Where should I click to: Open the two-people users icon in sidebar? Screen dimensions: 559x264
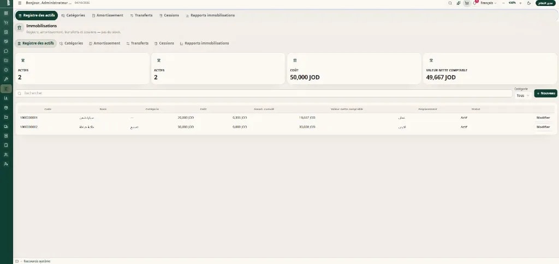[6, 155]
